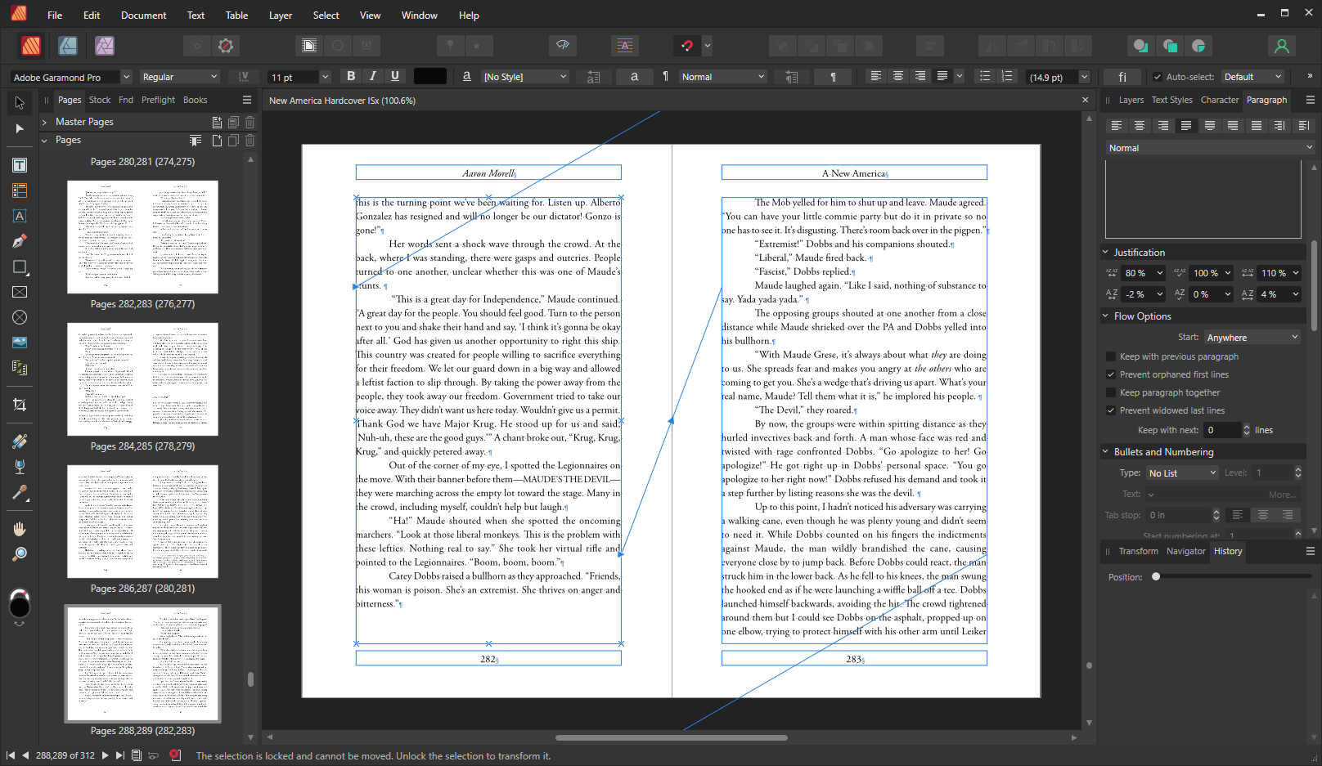Toggle Bold formatting

coord(351,76)
